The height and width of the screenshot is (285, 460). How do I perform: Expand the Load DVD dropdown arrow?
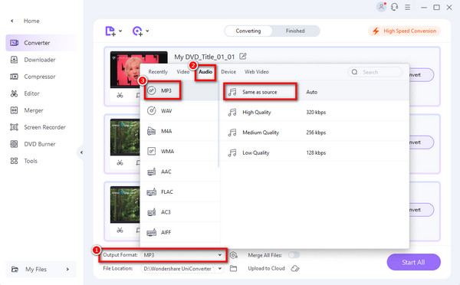tap(147, 31)
